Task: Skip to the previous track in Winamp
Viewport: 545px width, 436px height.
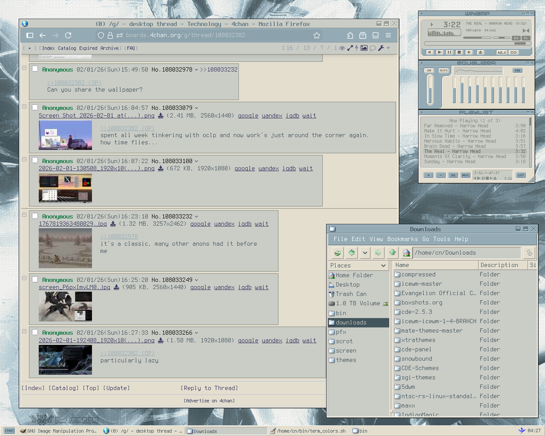Action: [x=430, y=52]
